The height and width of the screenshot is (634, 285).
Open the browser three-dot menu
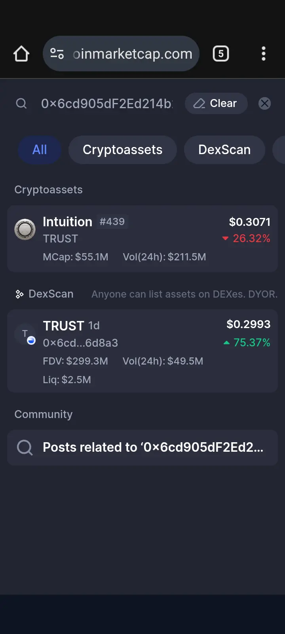click(264, 53)
